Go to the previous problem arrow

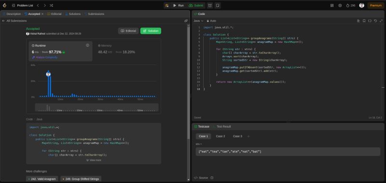(x=38, y=5)
